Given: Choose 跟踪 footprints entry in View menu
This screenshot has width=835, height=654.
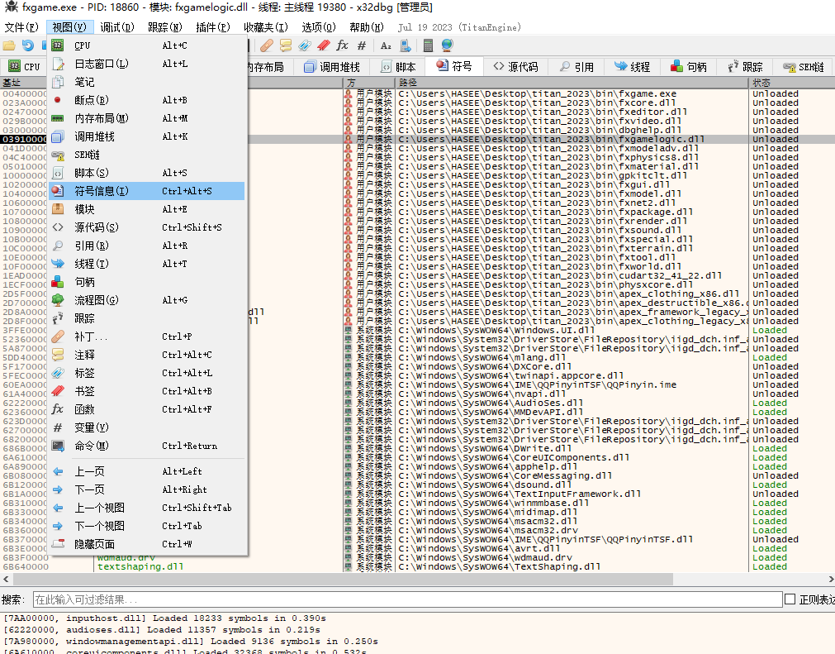Looking at the screenshot, I should (x=146, y=318).
